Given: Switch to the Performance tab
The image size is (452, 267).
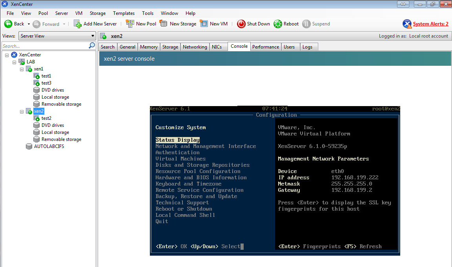Looking at the screenshot, I should [266, 47].
